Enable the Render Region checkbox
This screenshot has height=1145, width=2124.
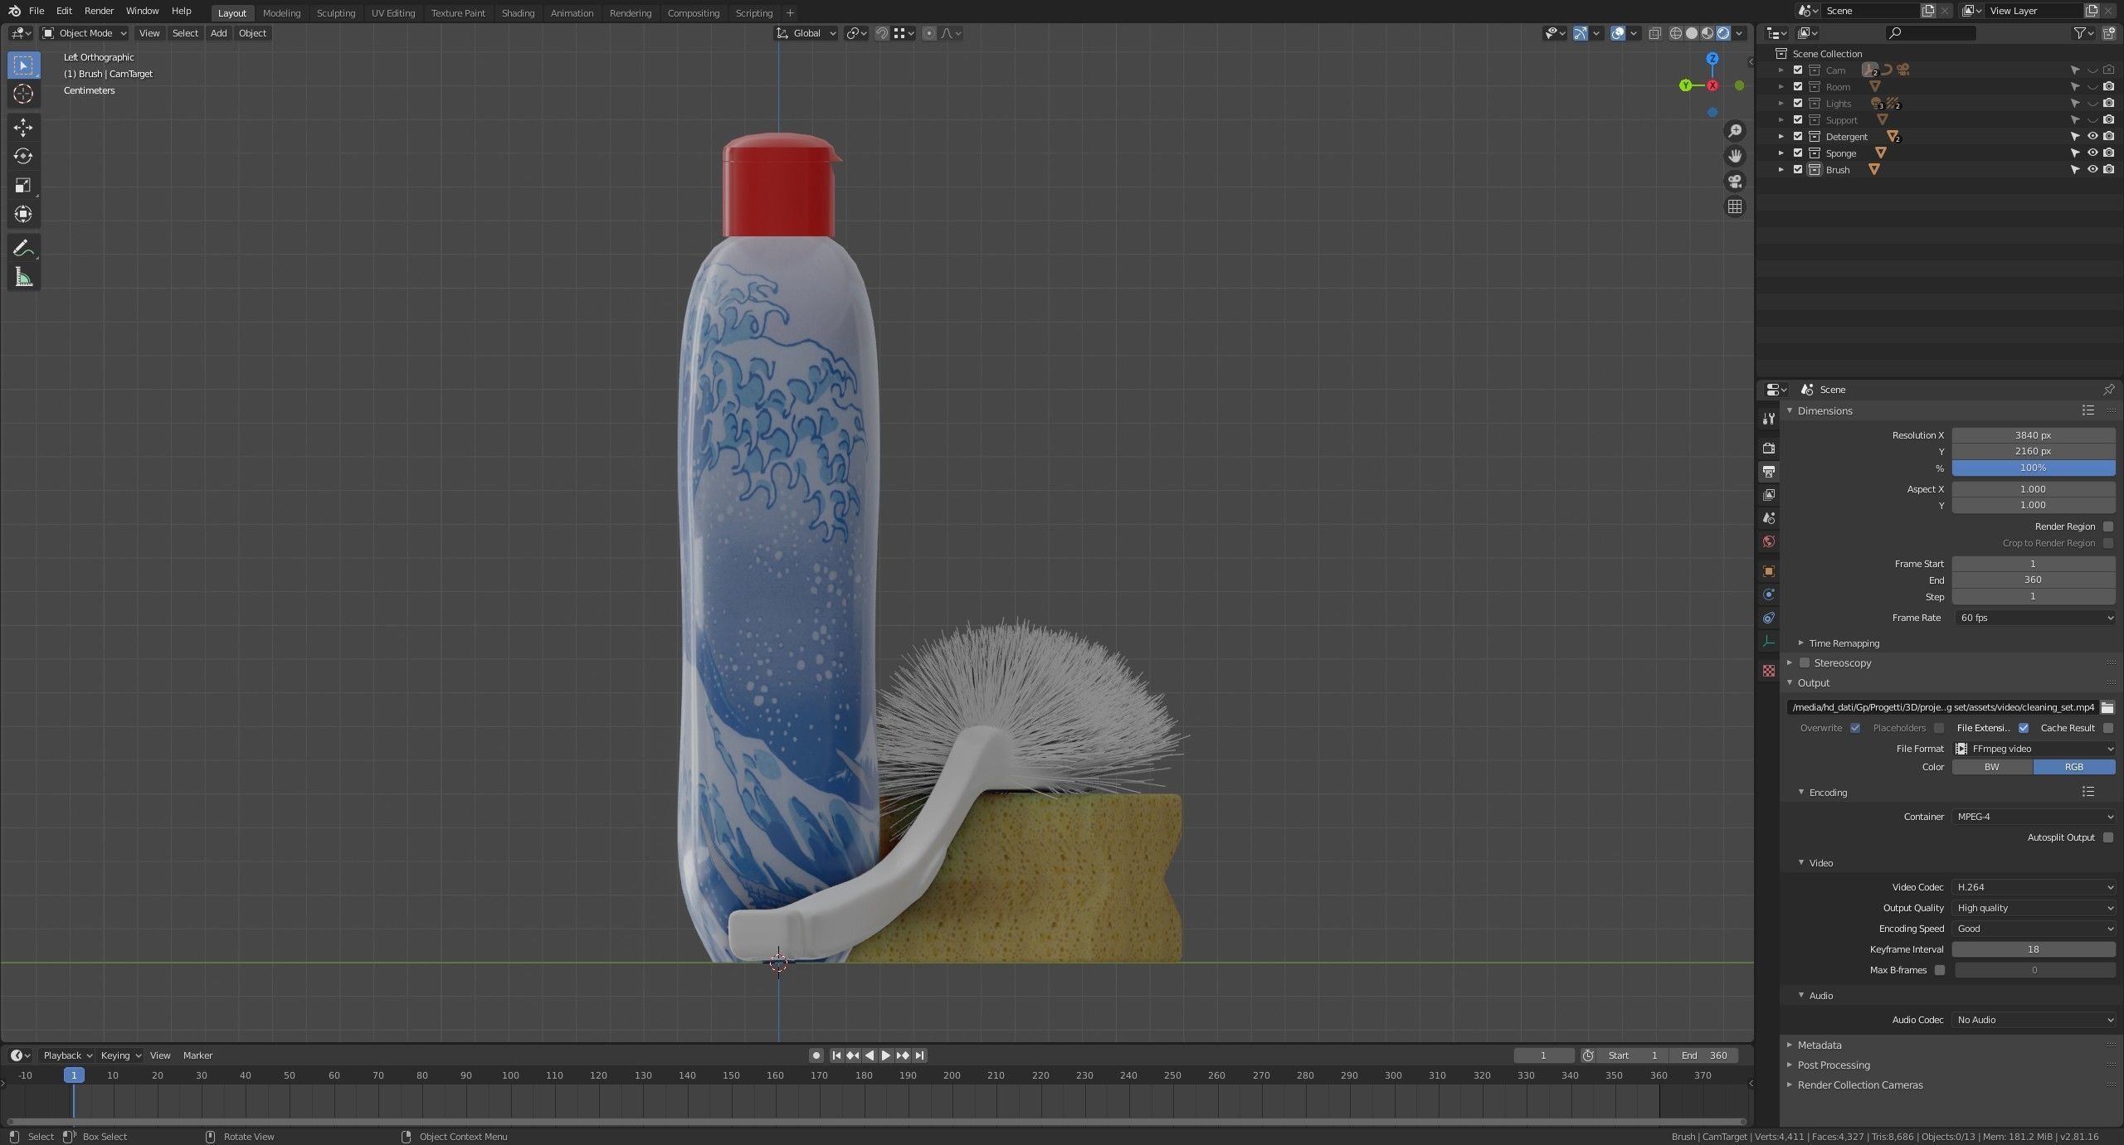pos(2108,526)
